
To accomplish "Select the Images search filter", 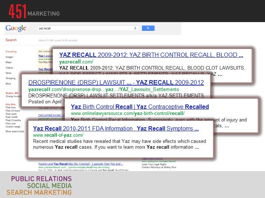I will click(x=9, y=57).
